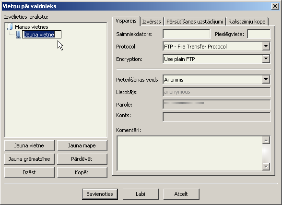
Task: Create a bookmark with Jauna grāmatzīme
Action: click(29, 159)
